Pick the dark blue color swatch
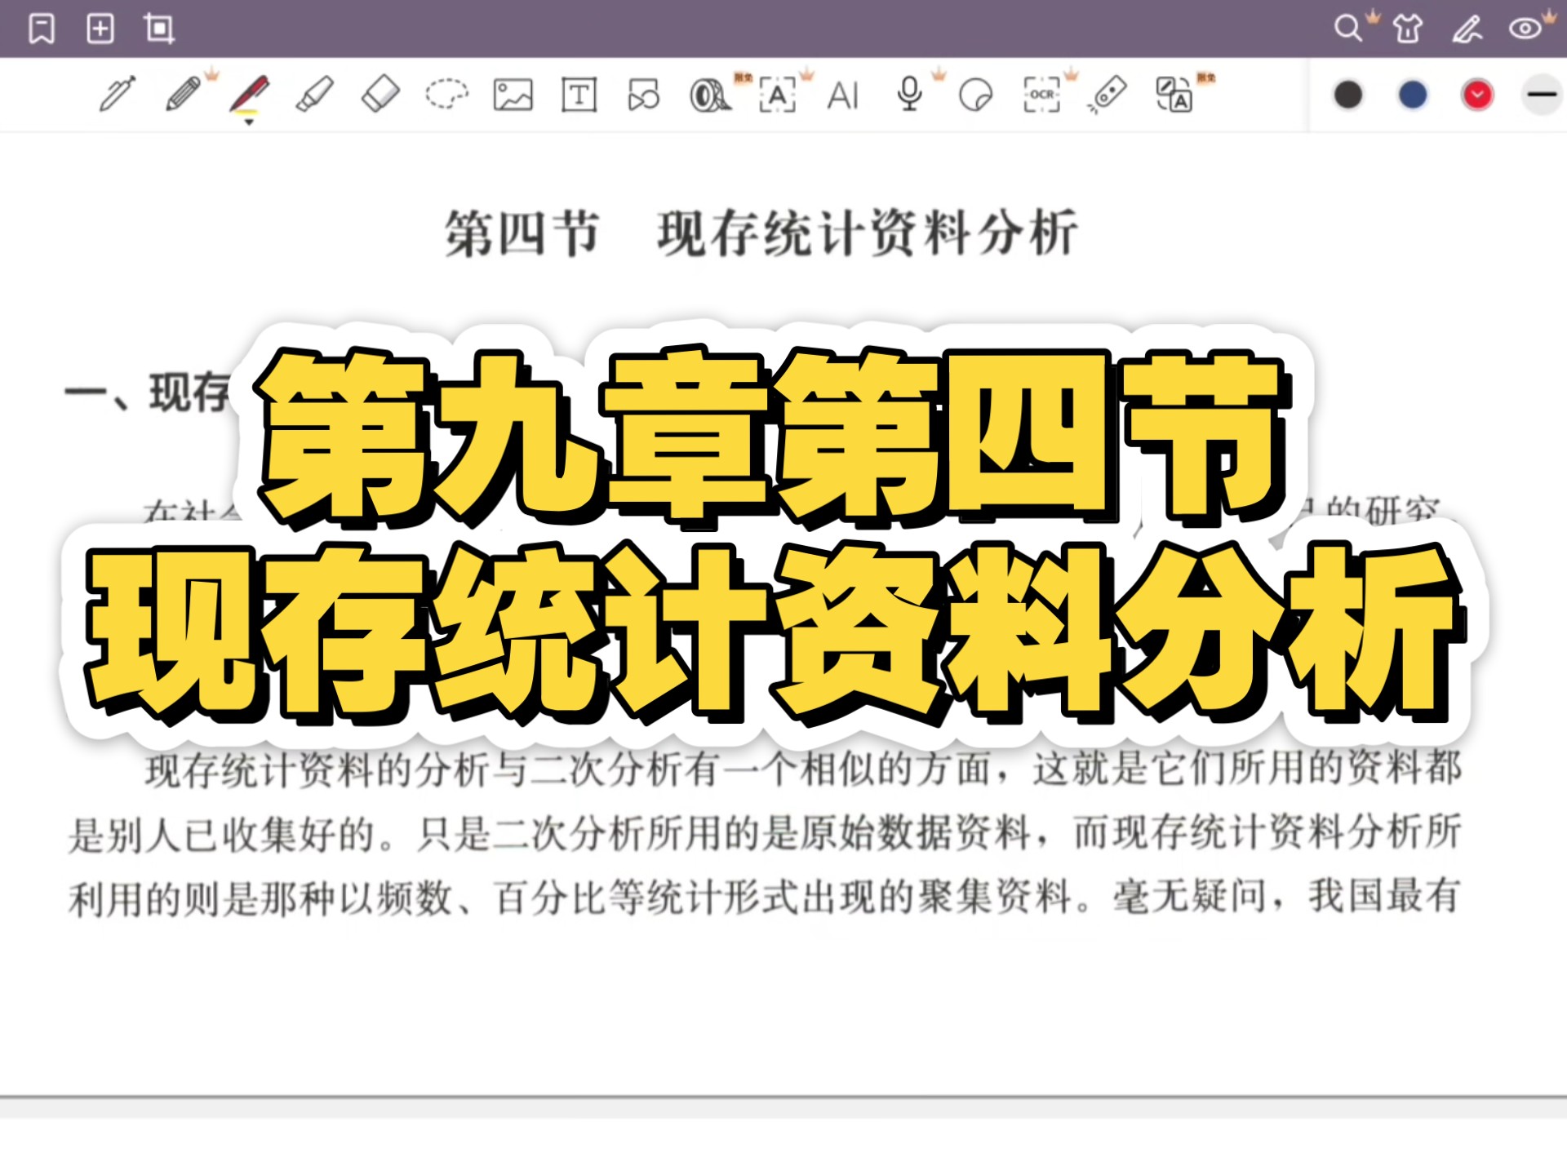This screenshot has width=1567, height=1175. pyautogui.click(x=1413, y=95)
